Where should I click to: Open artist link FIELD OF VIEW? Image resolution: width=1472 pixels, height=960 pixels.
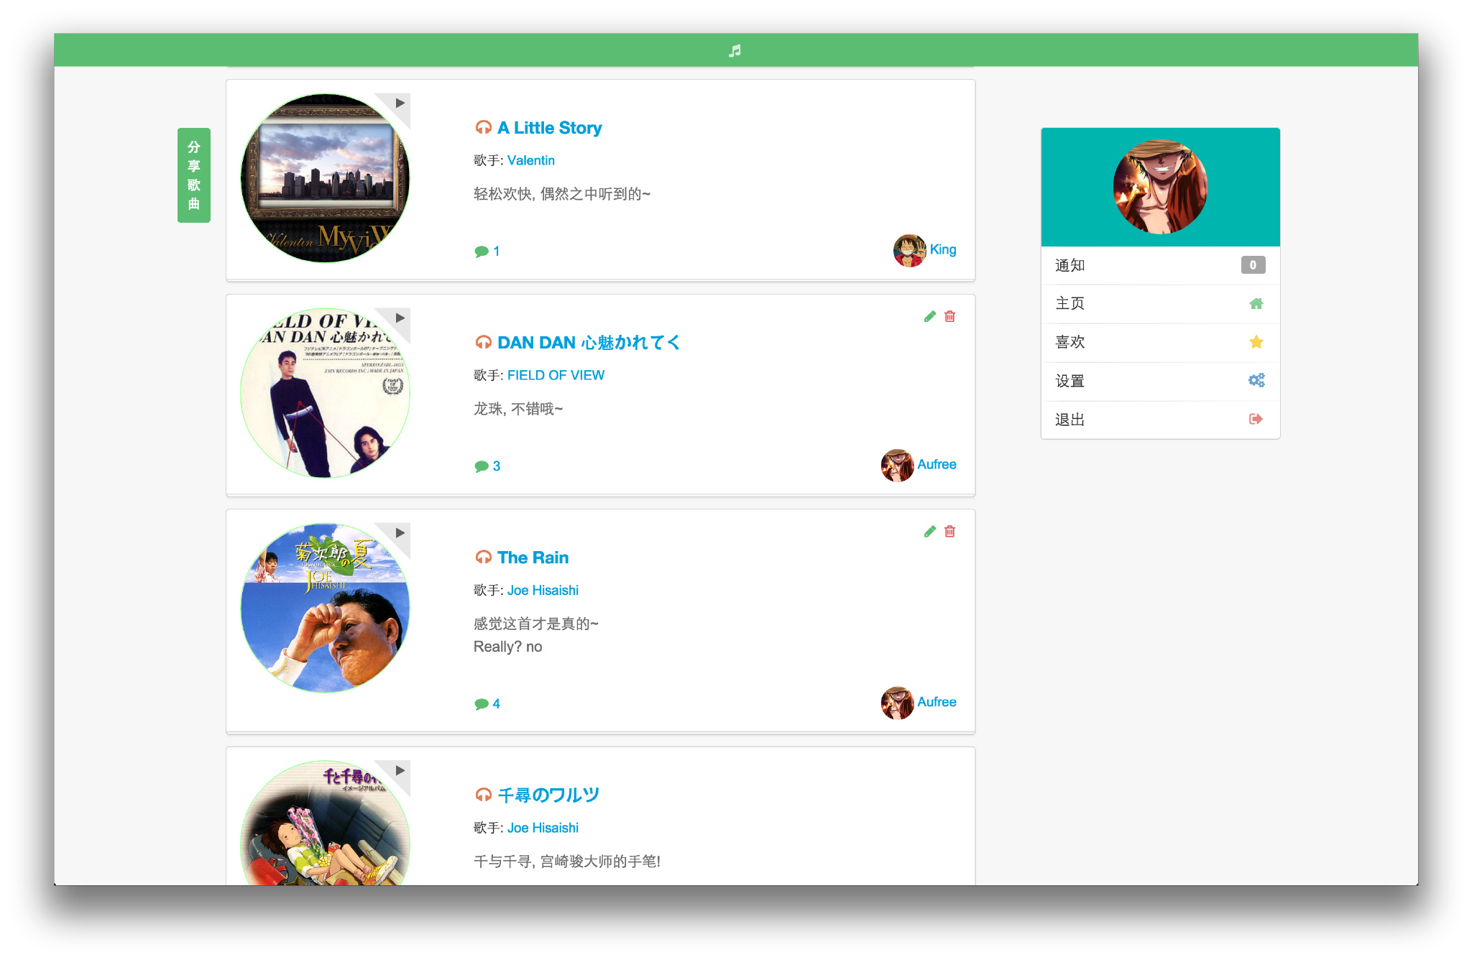(x=555, y=375)
